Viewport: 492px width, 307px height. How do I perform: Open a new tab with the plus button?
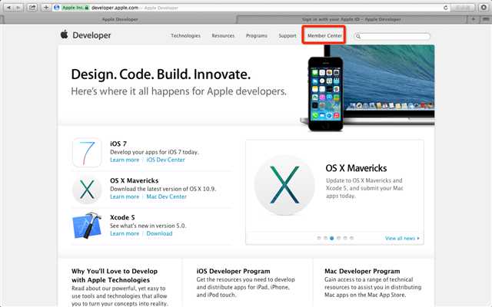coord(474,19)
